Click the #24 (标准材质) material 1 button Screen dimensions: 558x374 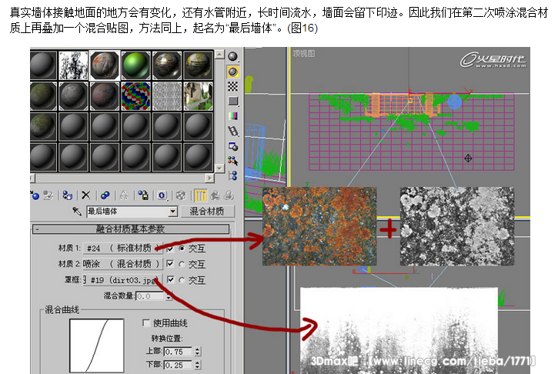pyautogui.click(x=122, y=248)
